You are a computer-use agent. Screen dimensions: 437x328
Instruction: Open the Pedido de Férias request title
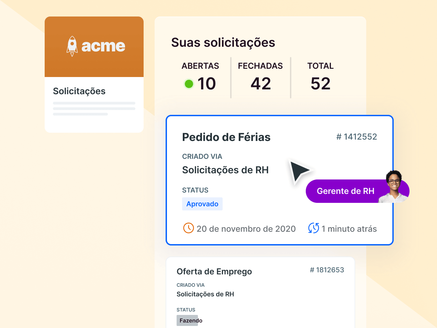click(226, 137)
